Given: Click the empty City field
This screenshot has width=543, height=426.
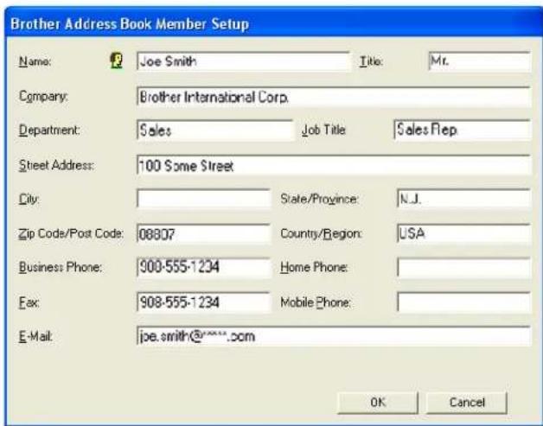Looking at the screenshot, I should (203, 199).
